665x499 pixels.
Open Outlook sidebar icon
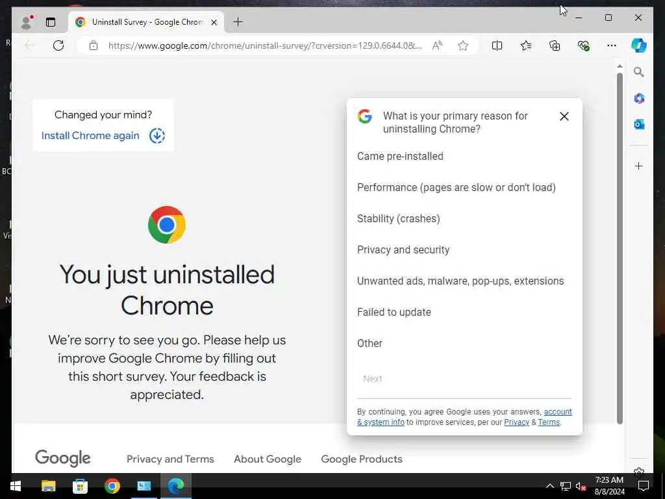(639, 124)
